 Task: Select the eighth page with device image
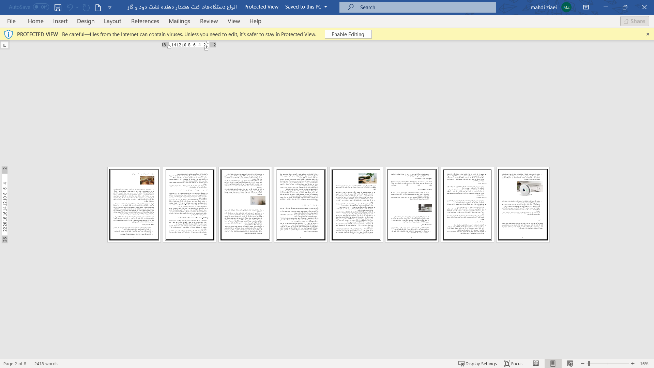click(x=523, y=205)
